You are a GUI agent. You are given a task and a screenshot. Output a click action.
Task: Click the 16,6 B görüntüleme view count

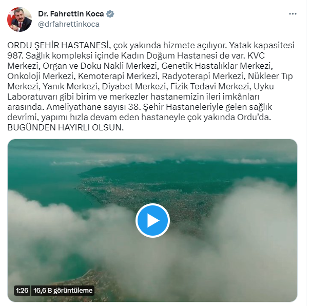click(x=63, y=291)
